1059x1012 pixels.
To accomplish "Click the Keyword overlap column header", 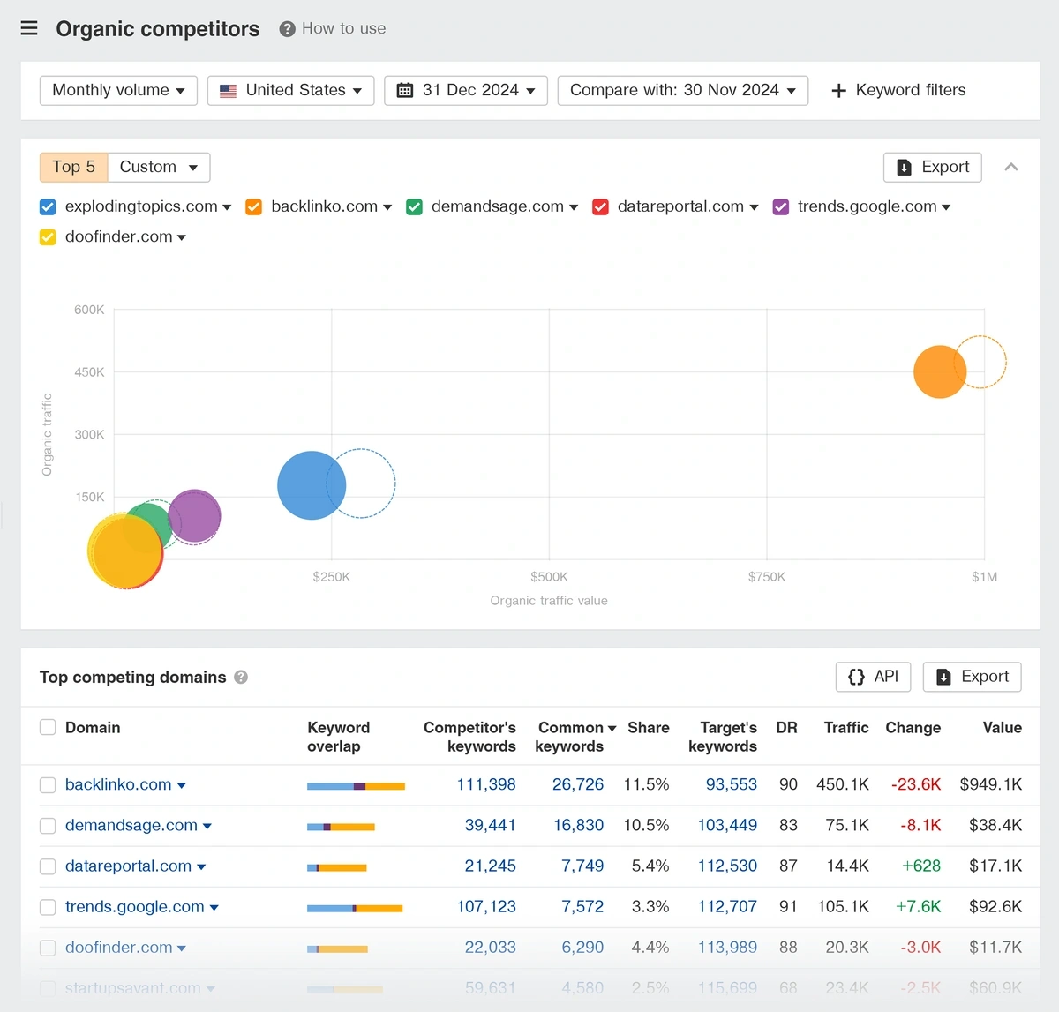I will coord(338,737).
